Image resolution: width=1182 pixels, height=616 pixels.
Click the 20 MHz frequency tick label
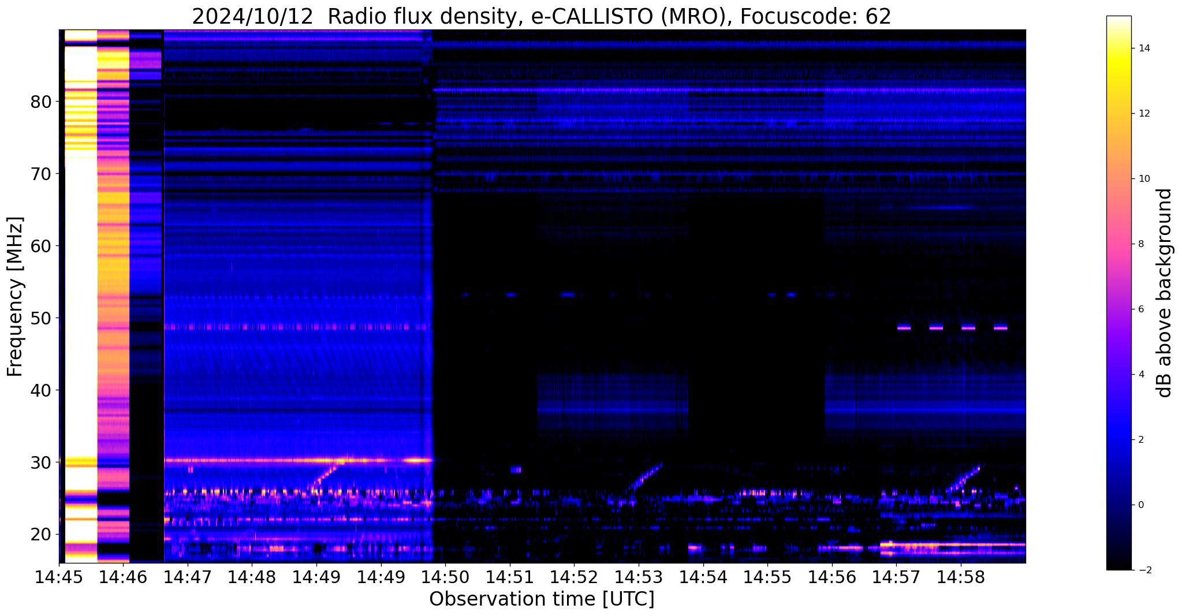(40, 535)
